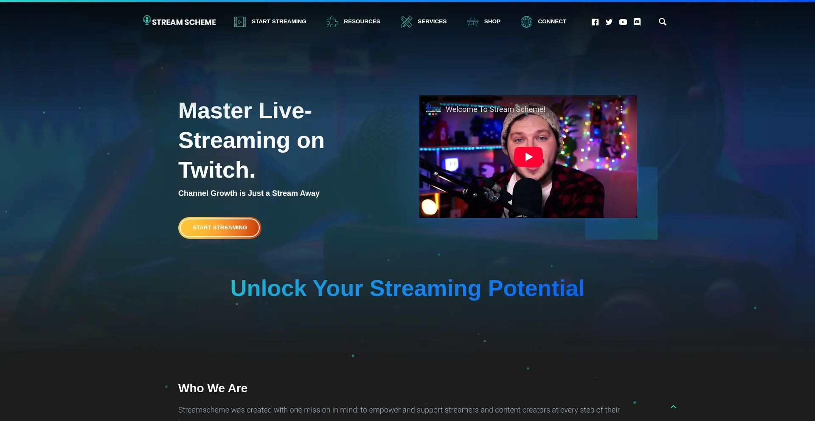Click the Connect globe icon
815x421 pixels.
click(526, 22)
